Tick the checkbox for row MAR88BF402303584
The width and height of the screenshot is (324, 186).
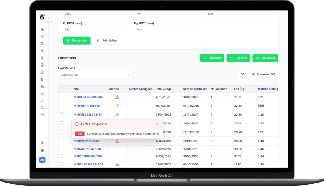pos(62,97)
